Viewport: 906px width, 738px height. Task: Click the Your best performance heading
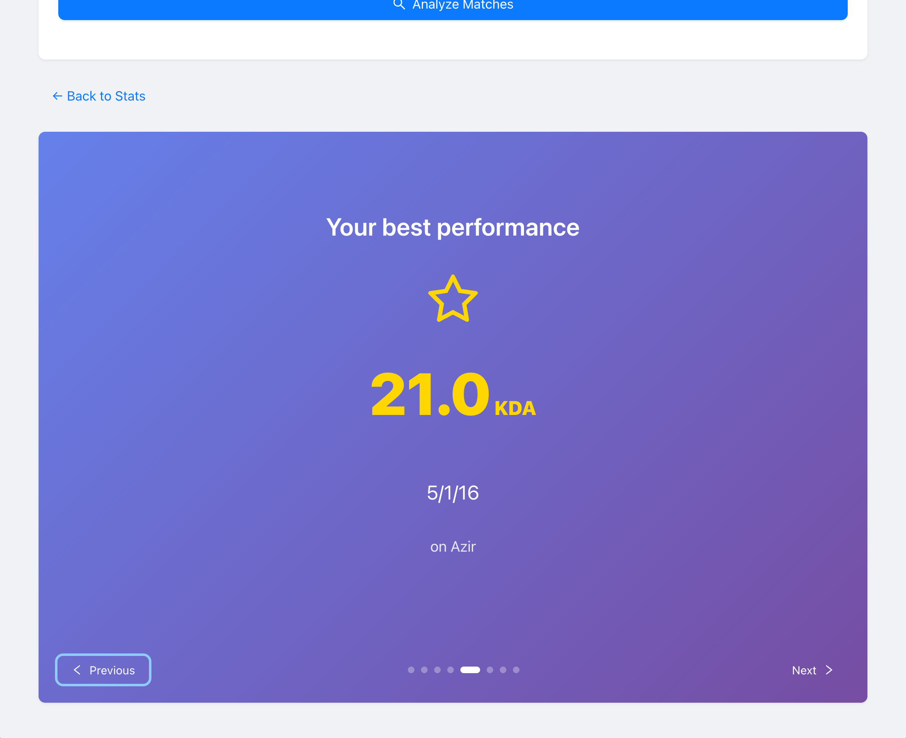point(453,227)
